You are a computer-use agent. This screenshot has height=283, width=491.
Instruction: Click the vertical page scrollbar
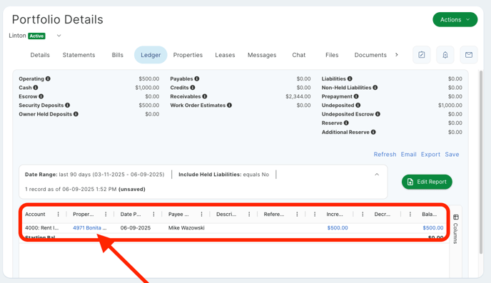(x=481, y=162)
